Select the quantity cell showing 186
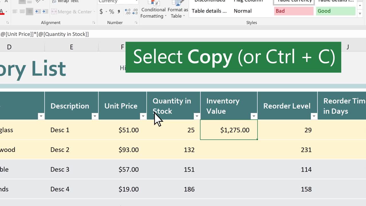The image size is (366, 206). pyautogui.click(x=174, y=189)
